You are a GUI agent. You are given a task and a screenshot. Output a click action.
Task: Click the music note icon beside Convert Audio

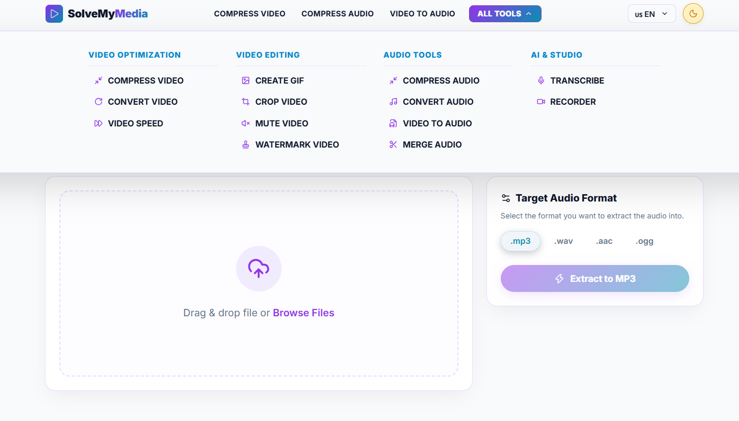[393, 102]
